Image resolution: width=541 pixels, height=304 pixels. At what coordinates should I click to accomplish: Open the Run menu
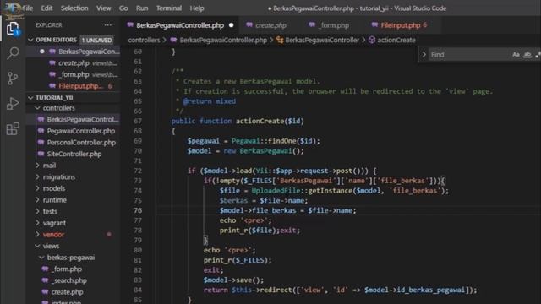point(142,8)
